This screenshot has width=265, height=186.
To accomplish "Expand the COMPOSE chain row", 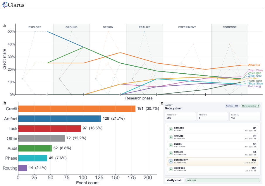I will [213, 169].
